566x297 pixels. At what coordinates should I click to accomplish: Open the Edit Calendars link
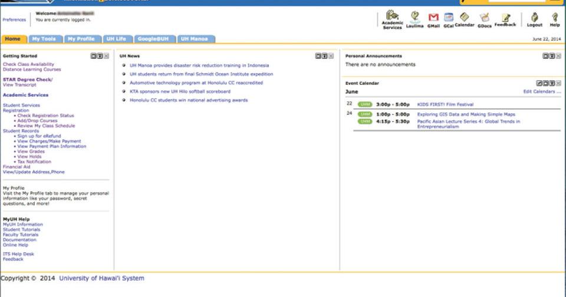(x=542, y=92)
